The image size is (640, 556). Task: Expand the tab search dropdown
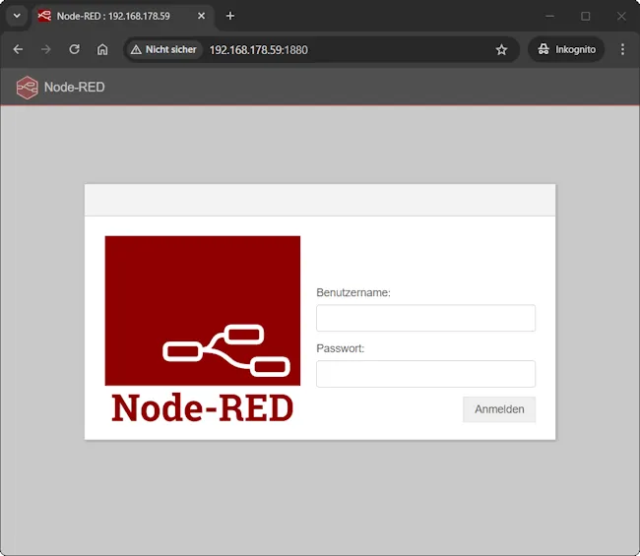(x=17, y=16)
